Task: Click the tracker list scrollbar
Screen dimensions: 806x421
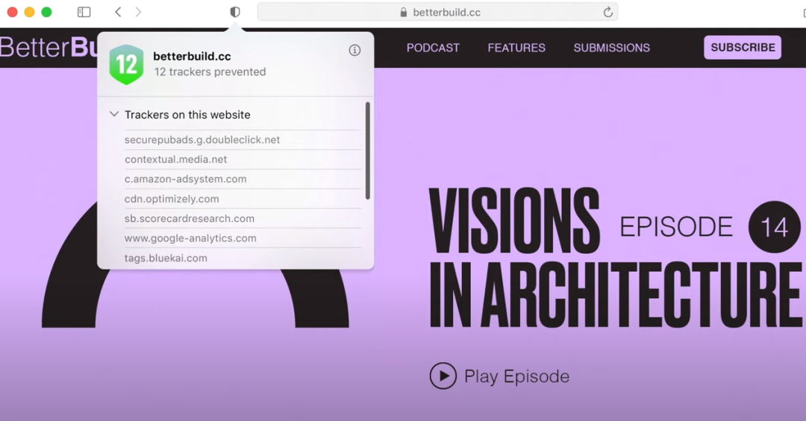Action: point(367,151)
